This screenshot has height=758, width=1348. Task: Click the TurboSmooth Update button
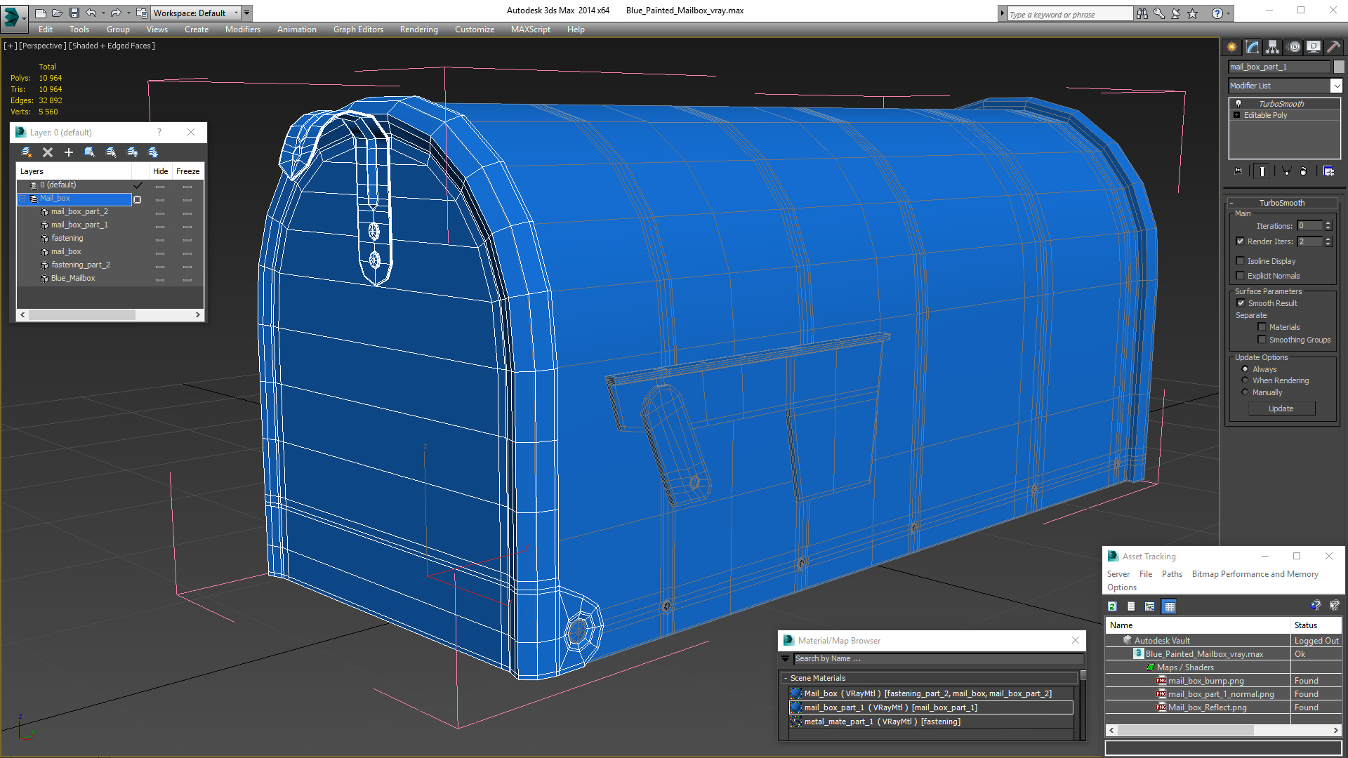1281,408
